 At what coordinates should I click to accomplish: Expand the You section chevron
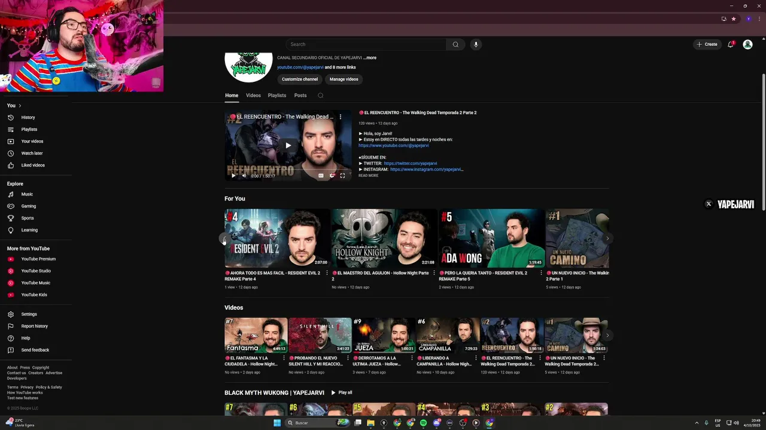point(20,106)
